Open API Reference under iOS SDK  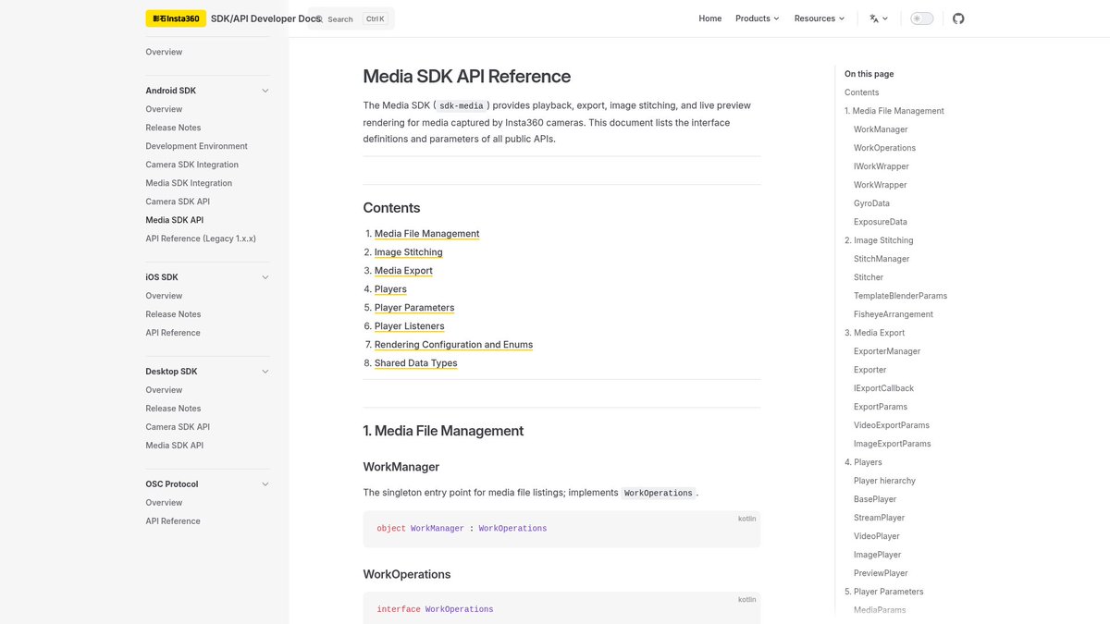pyautogui.click(x=173, y=333)
